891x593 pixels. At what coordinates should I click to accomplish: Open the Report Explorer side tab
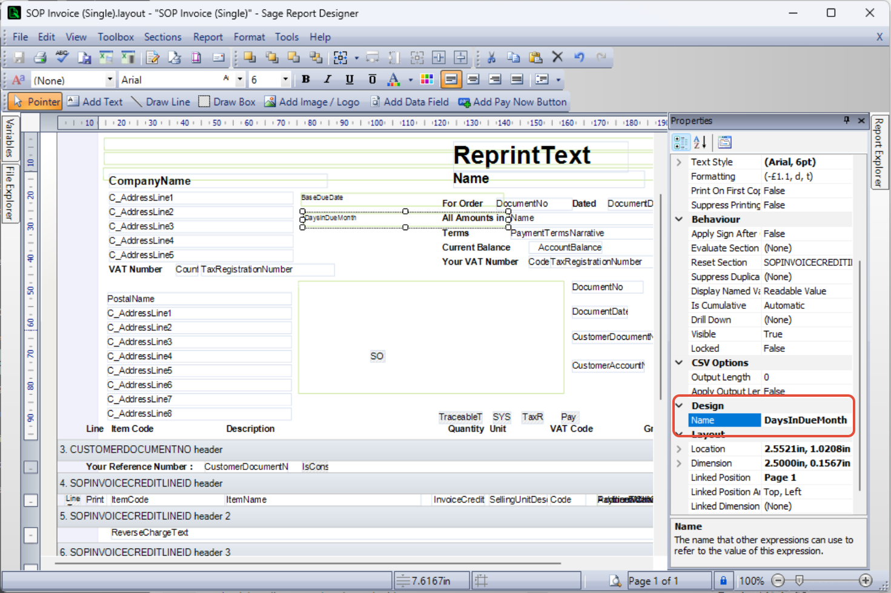tap(878, 152)
